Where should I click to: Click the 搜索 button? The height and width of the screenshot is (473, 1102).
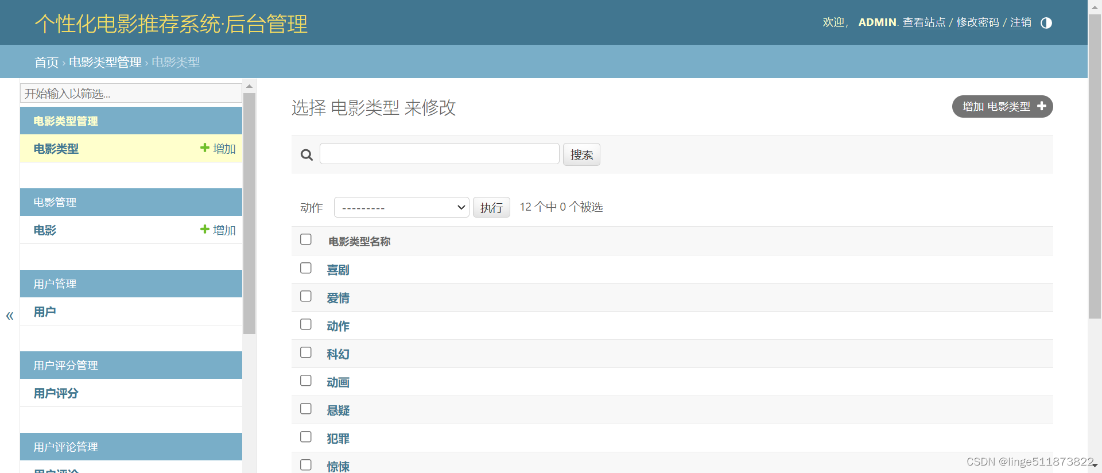tap(581, 154)
